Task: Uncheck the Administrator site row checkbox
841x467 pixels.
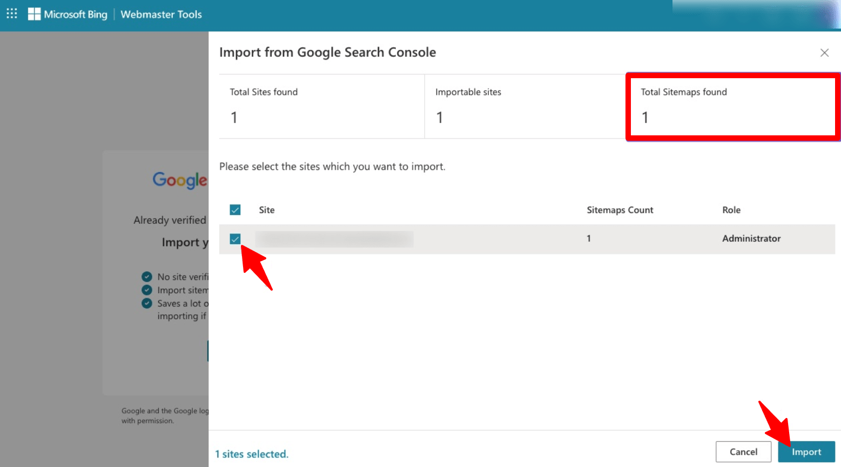Action: [235, 239]
